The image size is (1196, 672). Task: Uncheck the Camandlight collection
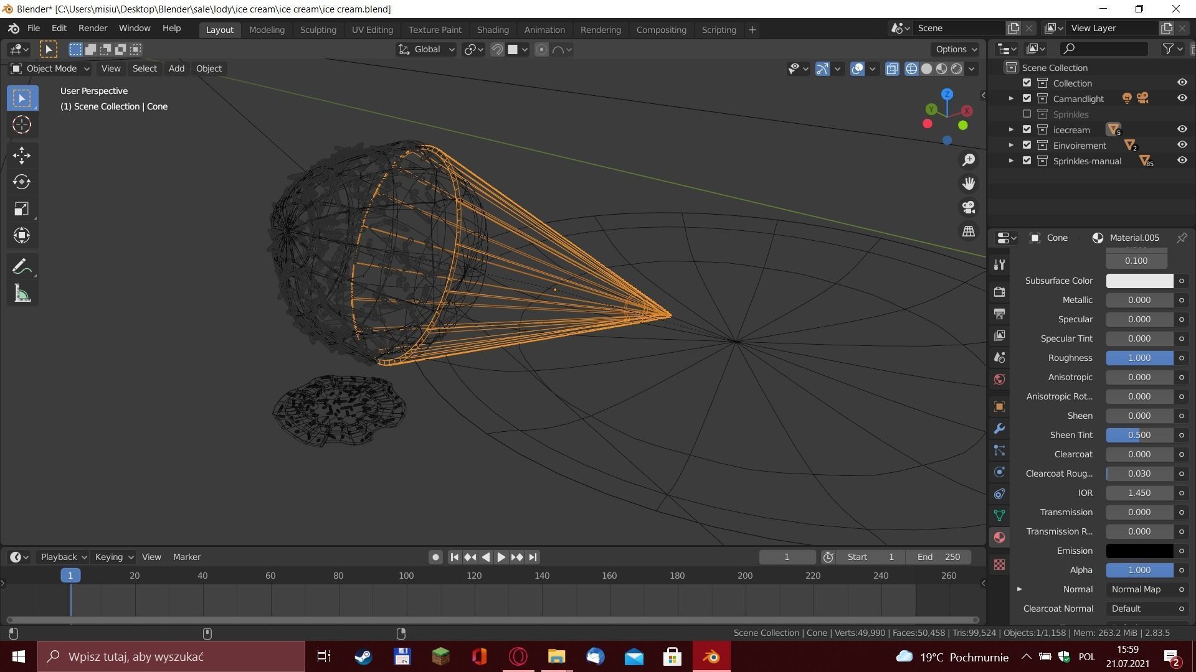pos(1027,98)
